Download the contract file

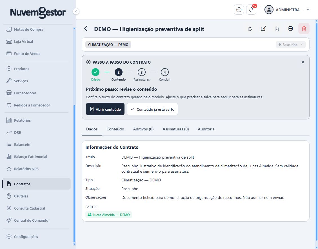tap(277, 29)
